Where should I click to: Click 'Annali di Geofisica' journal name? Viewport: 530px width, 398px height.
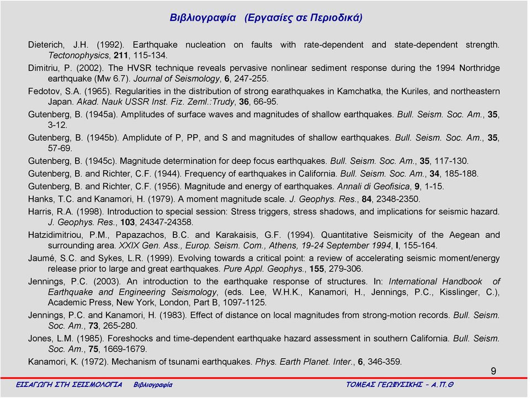pyautogui.click(x=373, y=186)
